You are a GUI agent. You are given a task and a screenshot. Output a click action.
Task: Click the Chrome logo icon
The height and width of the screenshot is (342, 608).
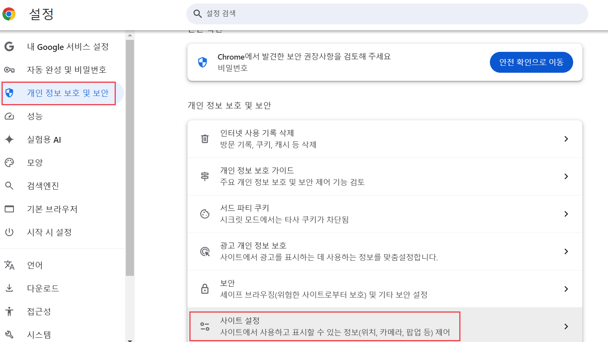[x=9, y=14]
